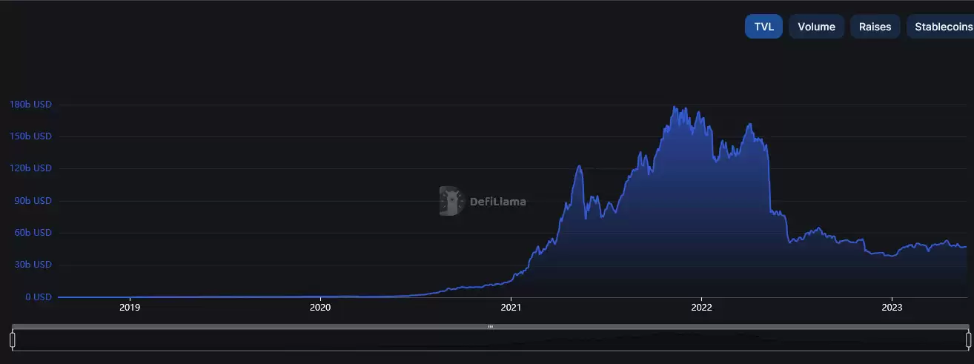Click the DefiLlama watermark text

498,201
